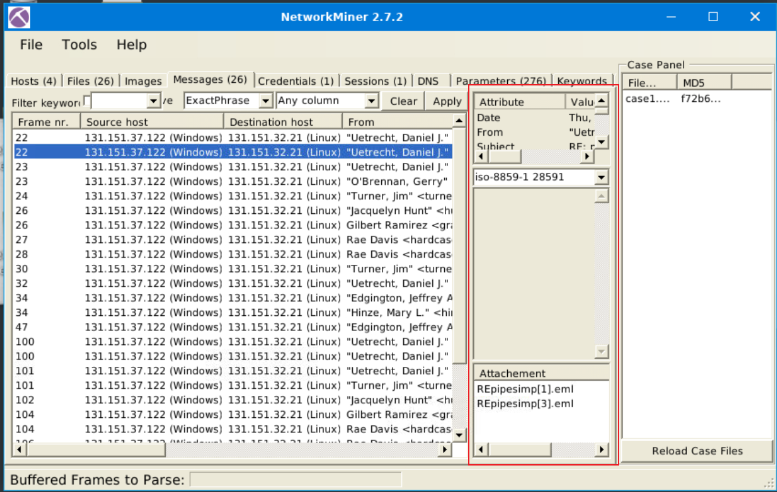Open the Parameters (276) tab
The image size is (777, 492).
click(501, 81)
